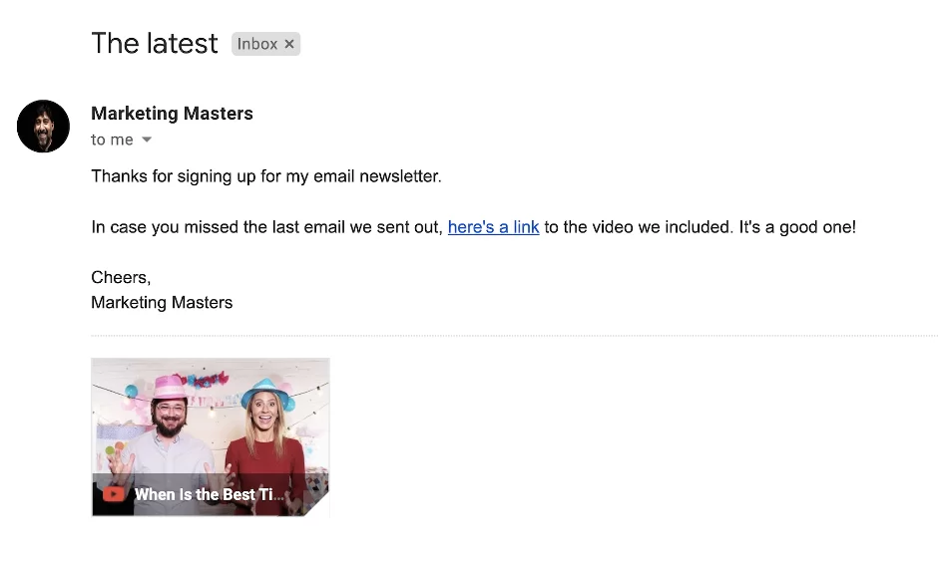Click the party banner in the video thumbnail
This screenshot has width=939, height=566.
click(210, 380)
